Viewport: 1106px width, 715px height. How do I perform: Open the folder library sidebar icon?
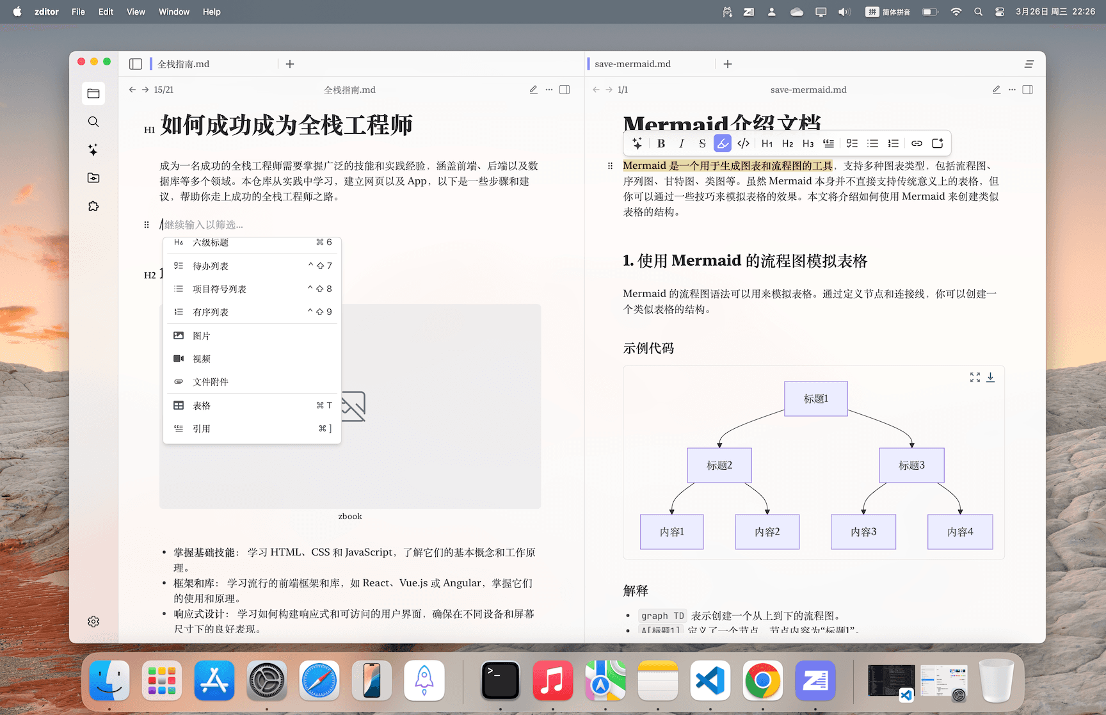pos(93,178)
